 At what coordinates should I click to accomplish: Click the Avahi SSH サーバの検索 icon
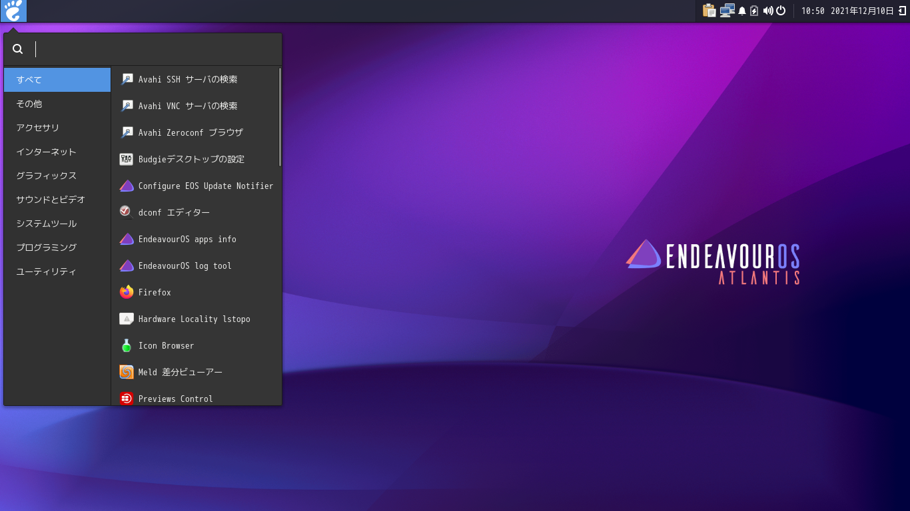click(x=127, y=79)
